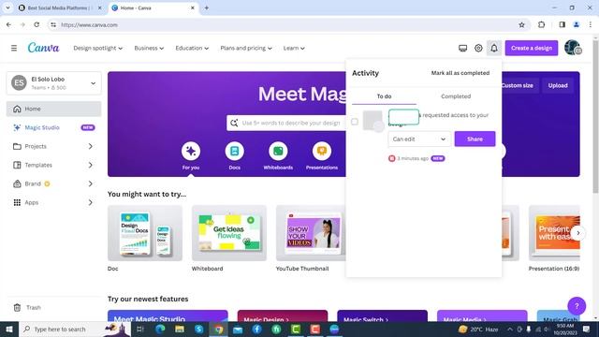This screenshot has height=337, width=599.
Task: Open the Whiteboard thumbnail
Action: (229, 233)
